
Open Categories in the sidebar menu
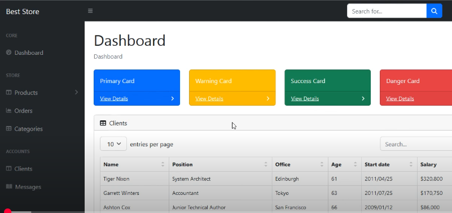(29, 129)
